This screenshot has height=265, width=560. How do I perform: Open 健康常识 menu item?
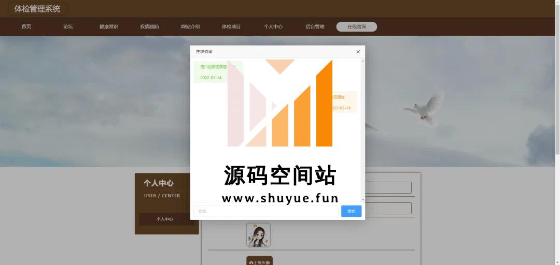[108, 27]
